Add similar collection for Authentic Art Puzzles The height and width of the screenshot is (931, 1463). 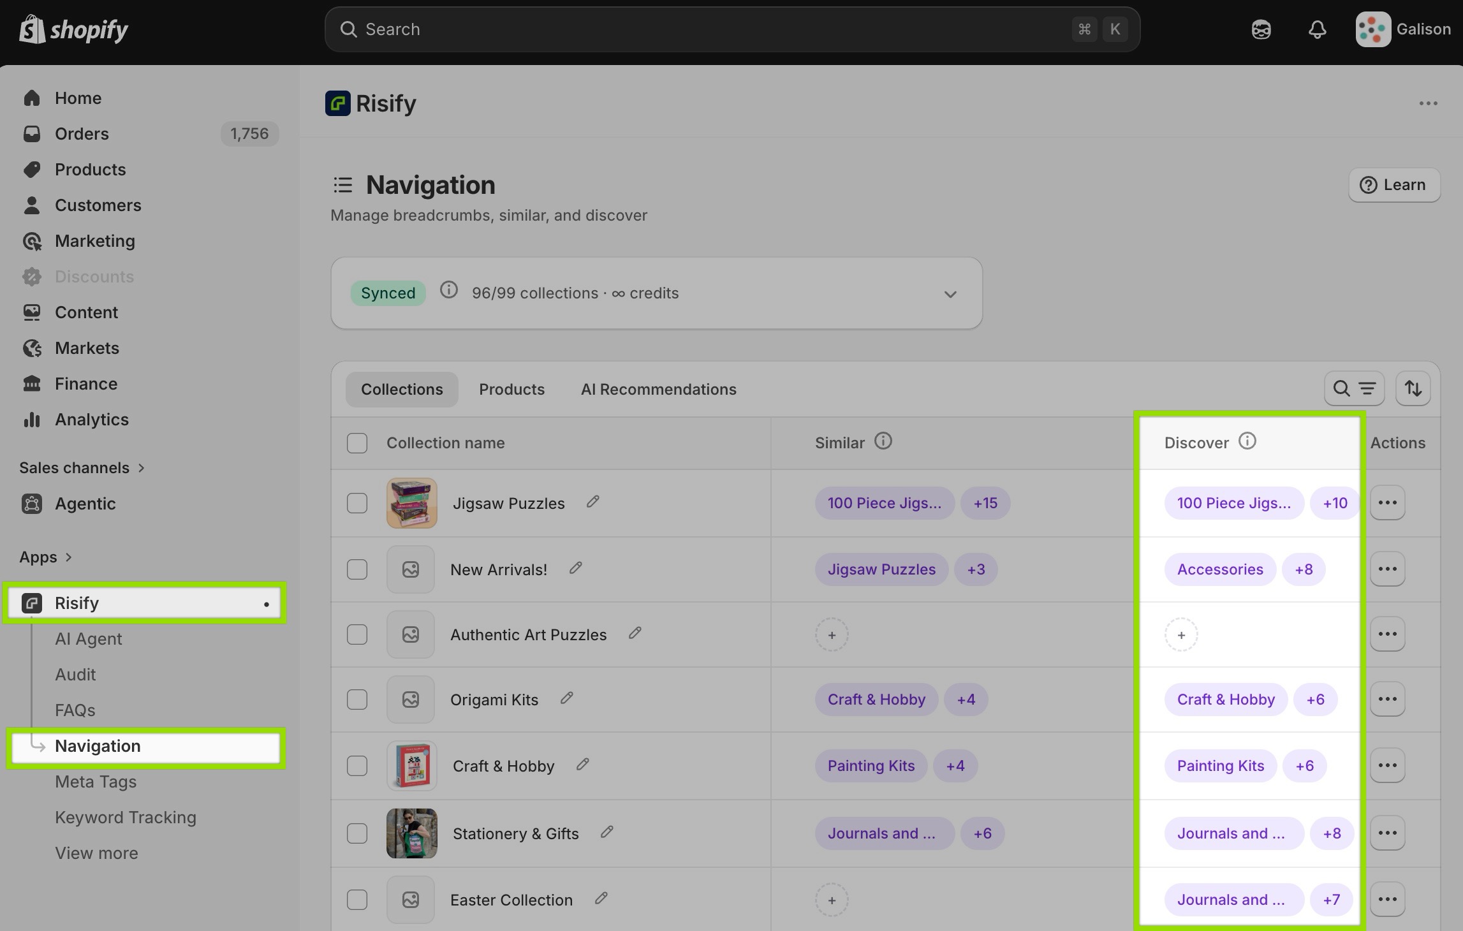(832, 634)
